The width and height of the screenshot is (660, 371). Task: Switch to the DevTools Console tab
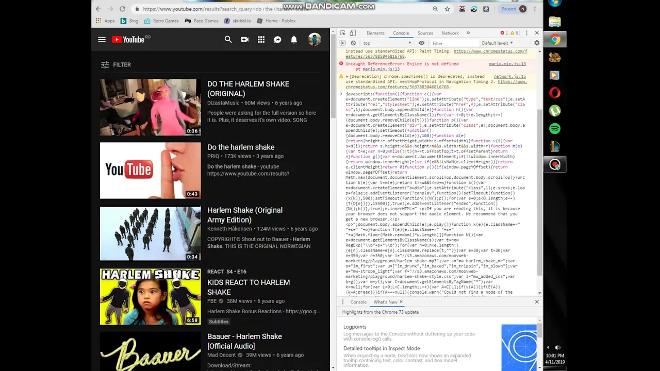[x=401, y=33]
